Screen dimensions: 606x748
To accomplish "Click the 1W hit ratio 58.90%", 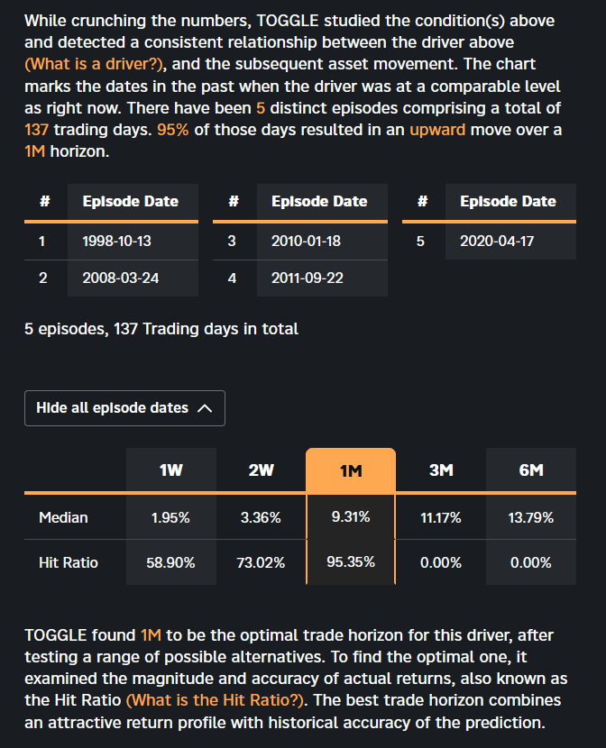I will point(170,562).
